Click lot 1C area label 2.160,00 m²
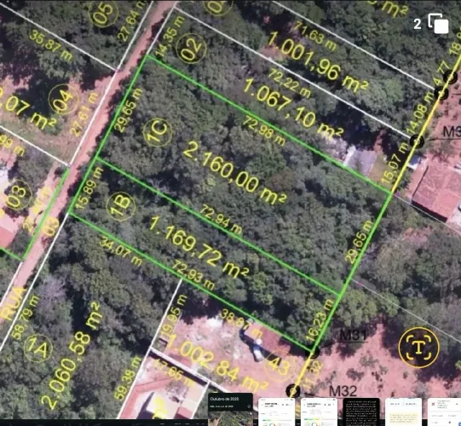 coord(234,173)
